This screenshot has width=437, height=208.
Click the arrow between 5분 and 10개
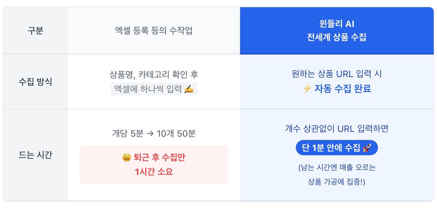[150, 133]
